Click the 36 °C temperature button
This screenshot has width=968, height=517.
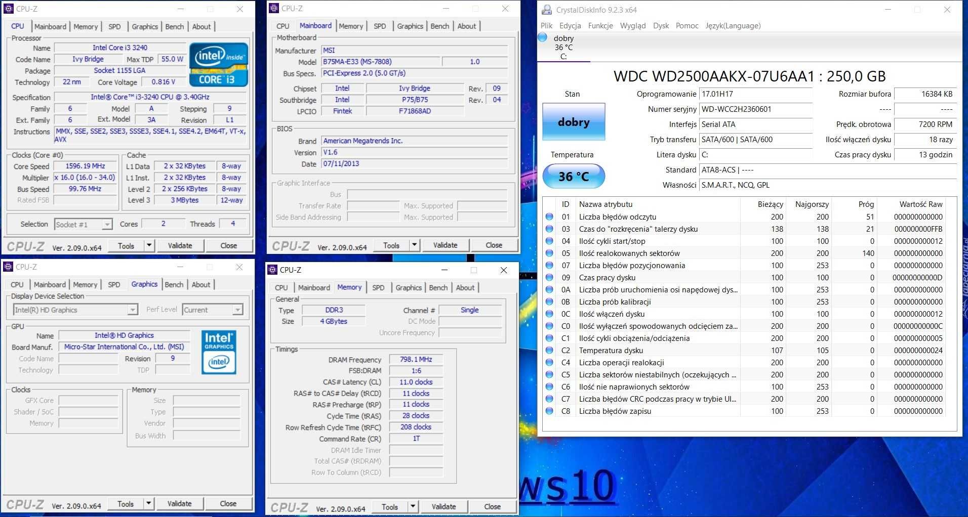tap(574, 176)
